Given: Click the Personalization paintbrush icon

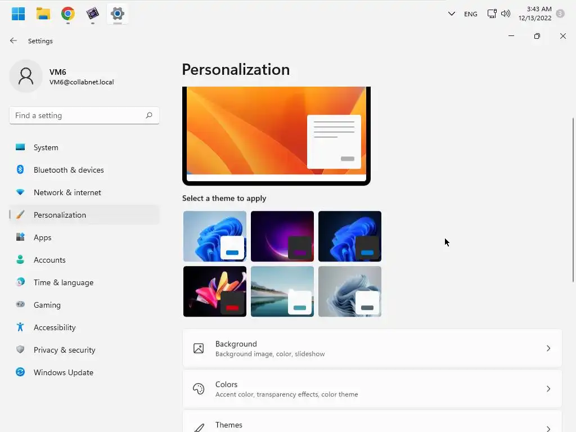Looking at the screenshot, I should tap(20, 214).
